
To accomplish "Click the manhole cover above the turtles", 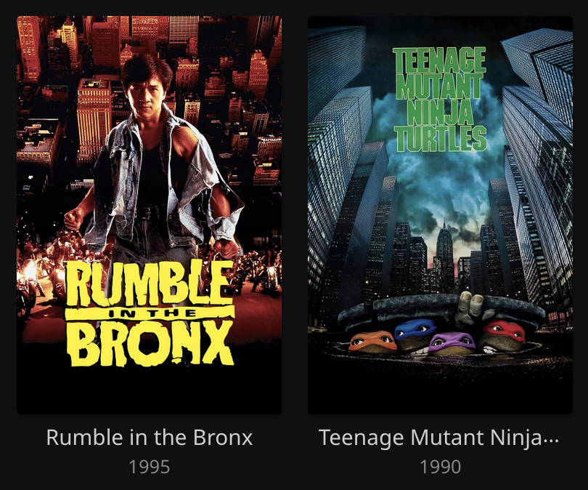I will (441, 311).
